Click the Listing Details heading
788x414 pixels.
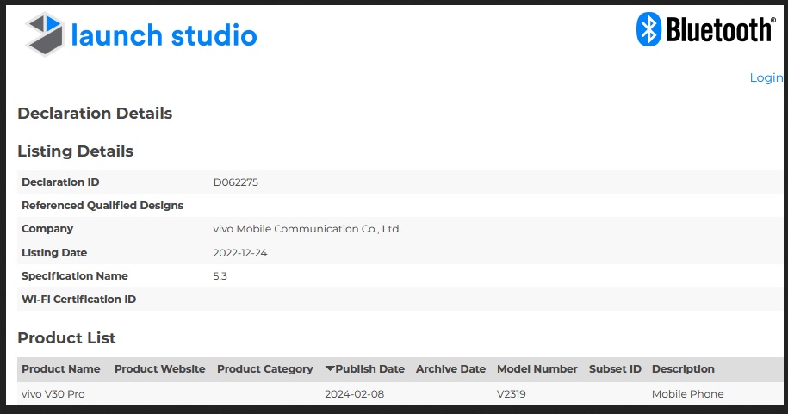tap(76, 151)
